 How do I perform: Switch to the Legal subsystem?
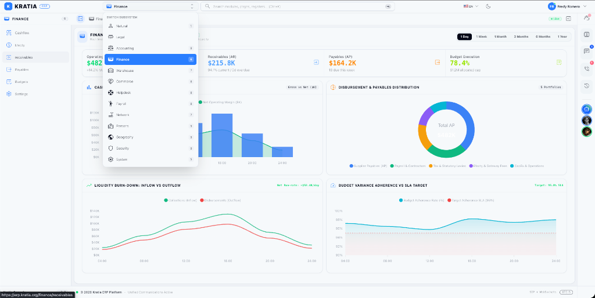click(x=150, y=37)
